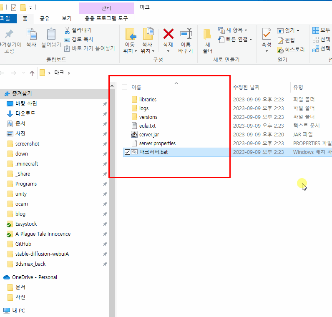Click 마크 in the address breadcrumb
Image resolution: width=332 pixels, height=317 pixels.
(59, 73)
